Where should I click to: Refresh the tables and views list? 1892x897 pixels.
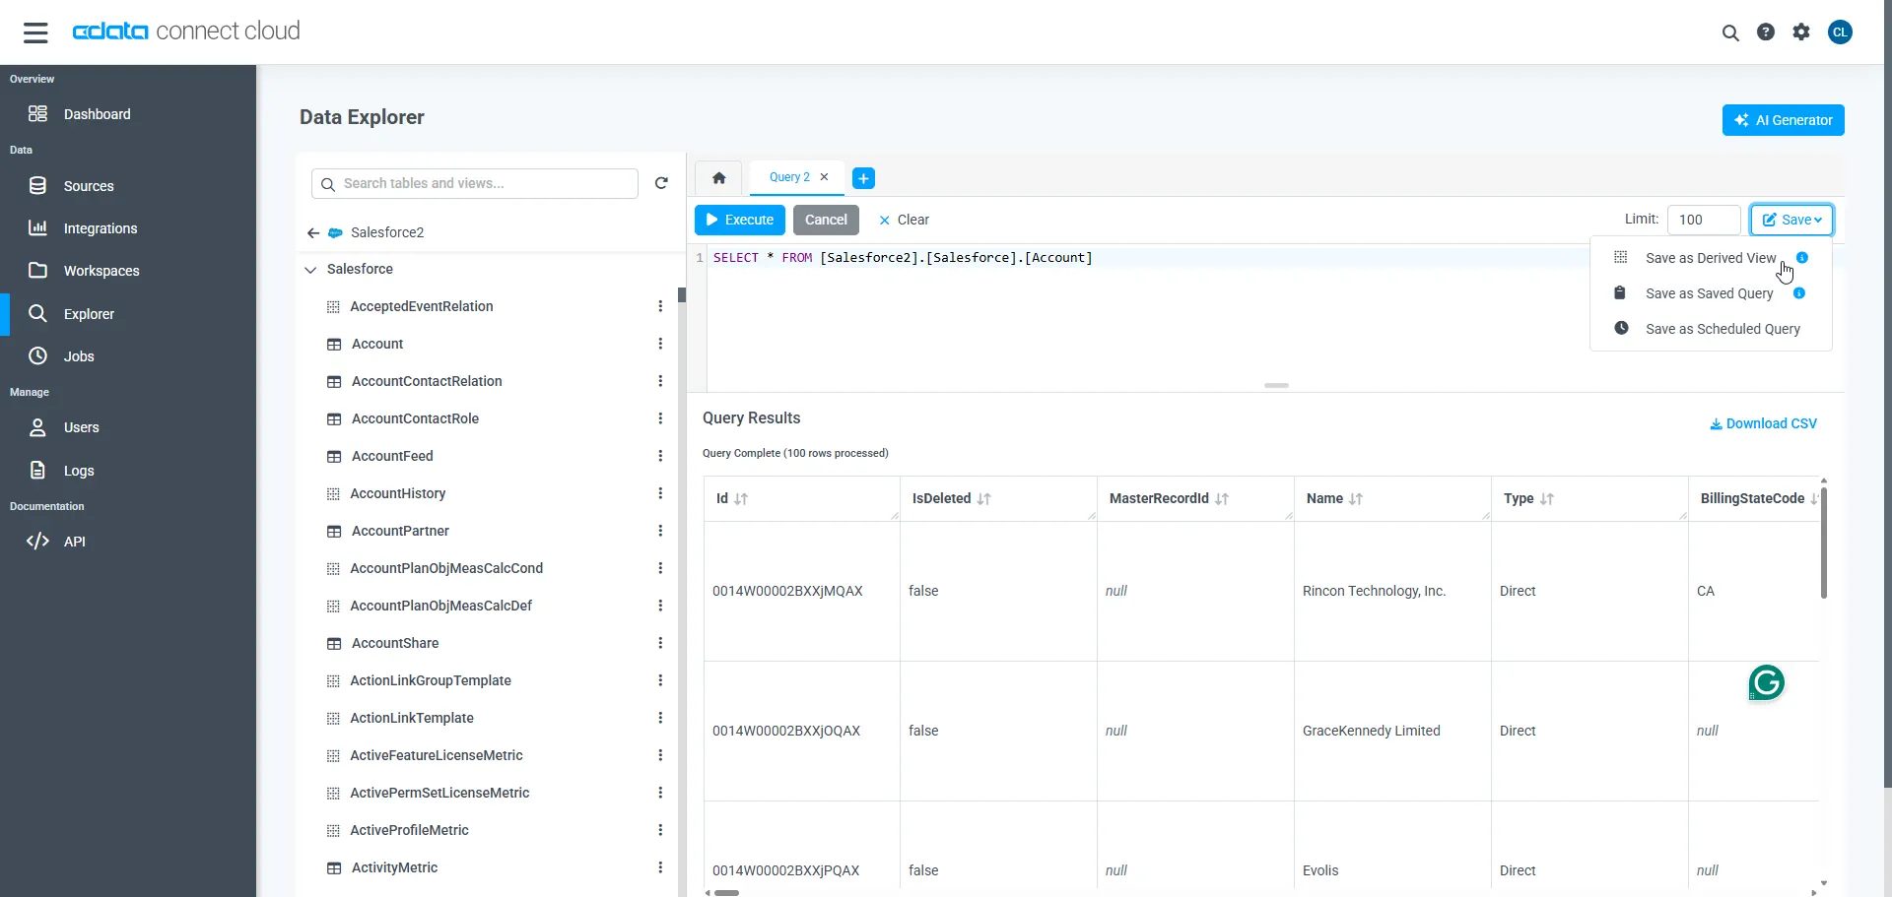click(661, 183)
